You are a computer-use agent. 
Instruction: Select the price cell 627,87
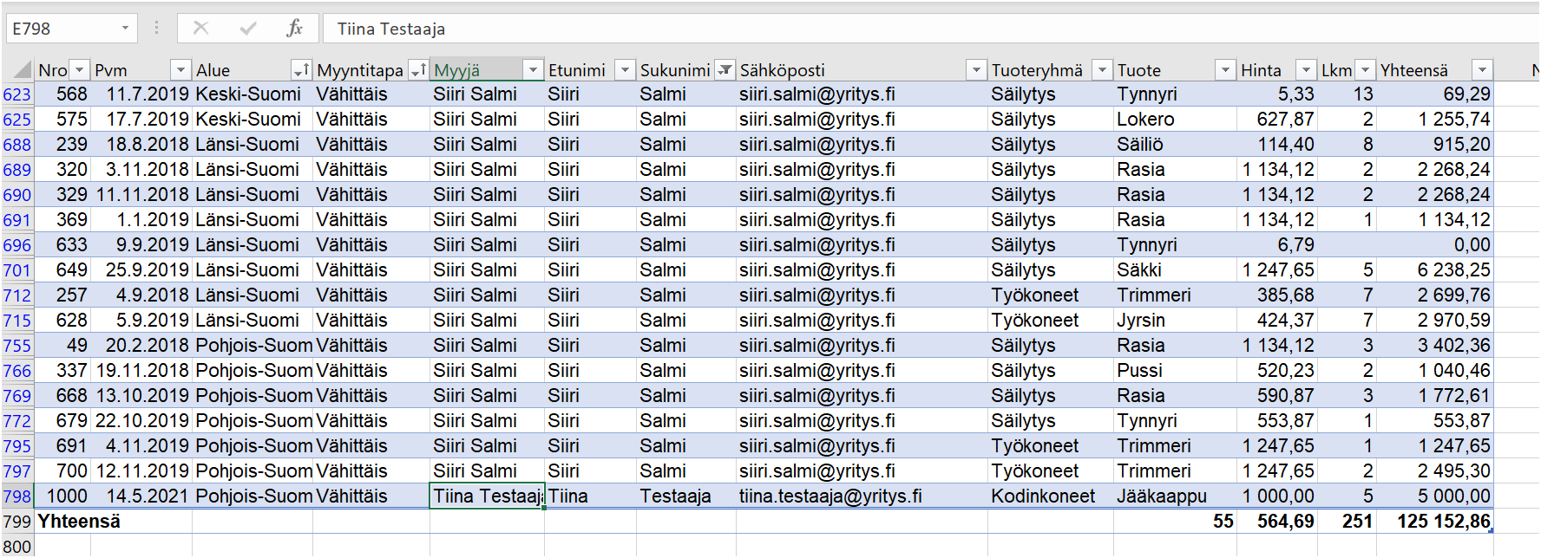1277,120
